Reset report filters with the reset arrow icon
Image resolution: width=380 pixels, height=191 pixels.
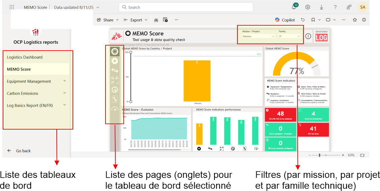(x=303, y=20)
